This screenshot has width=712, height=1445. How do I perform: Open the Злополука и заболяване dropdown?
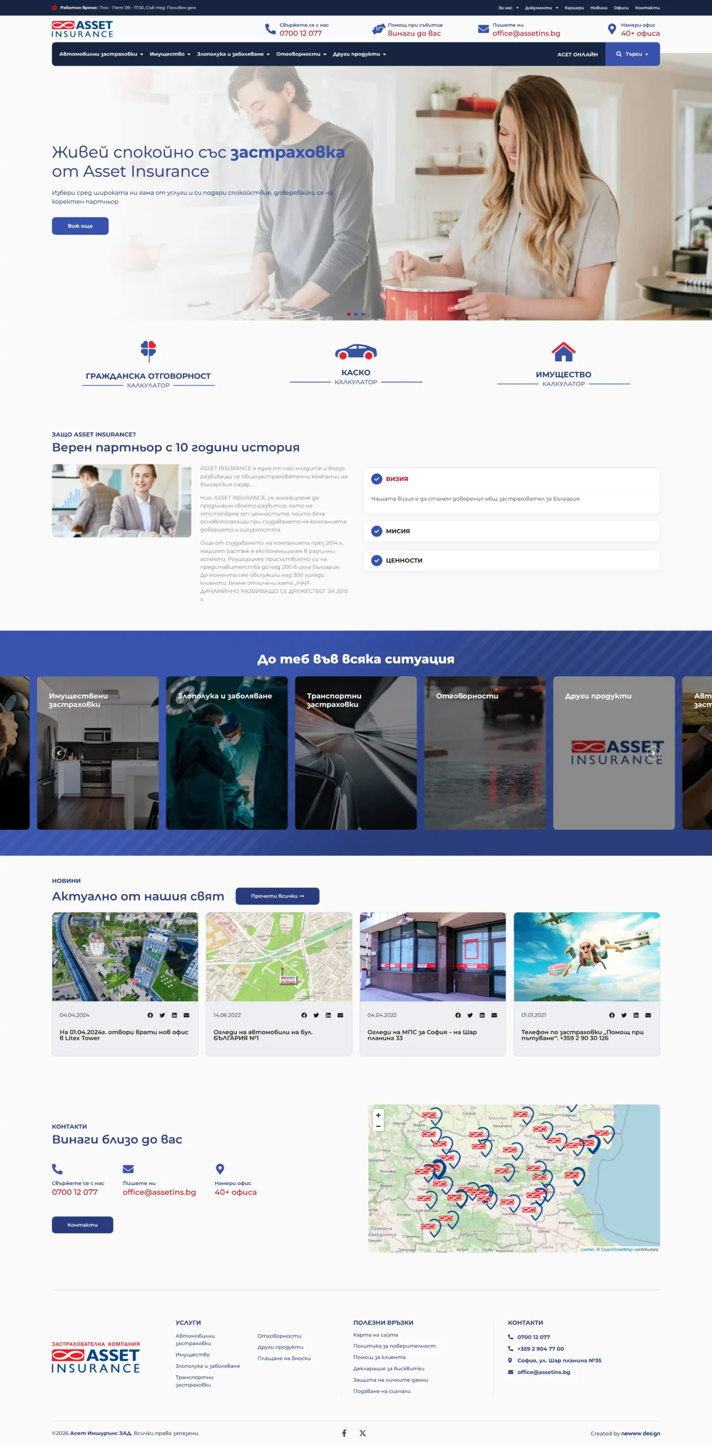click(x=233, y=54)
